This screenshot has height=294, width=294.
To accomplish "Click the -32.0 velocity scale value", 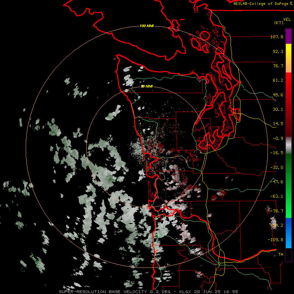I will coord(277,168).
